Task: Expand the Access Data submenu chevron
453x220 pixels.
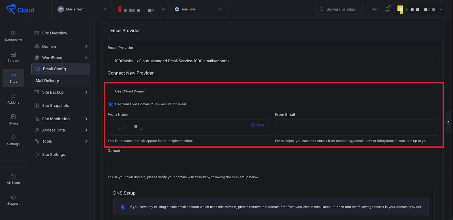Action: point(86,130)
